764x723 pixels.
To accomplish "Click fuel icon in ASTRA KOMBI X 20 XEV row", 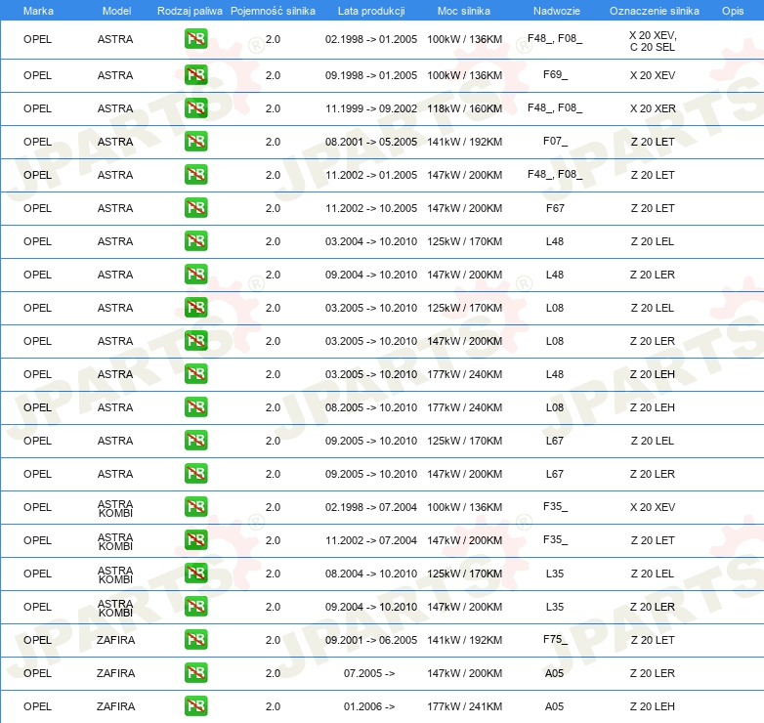I will click(x=195, y=507).
